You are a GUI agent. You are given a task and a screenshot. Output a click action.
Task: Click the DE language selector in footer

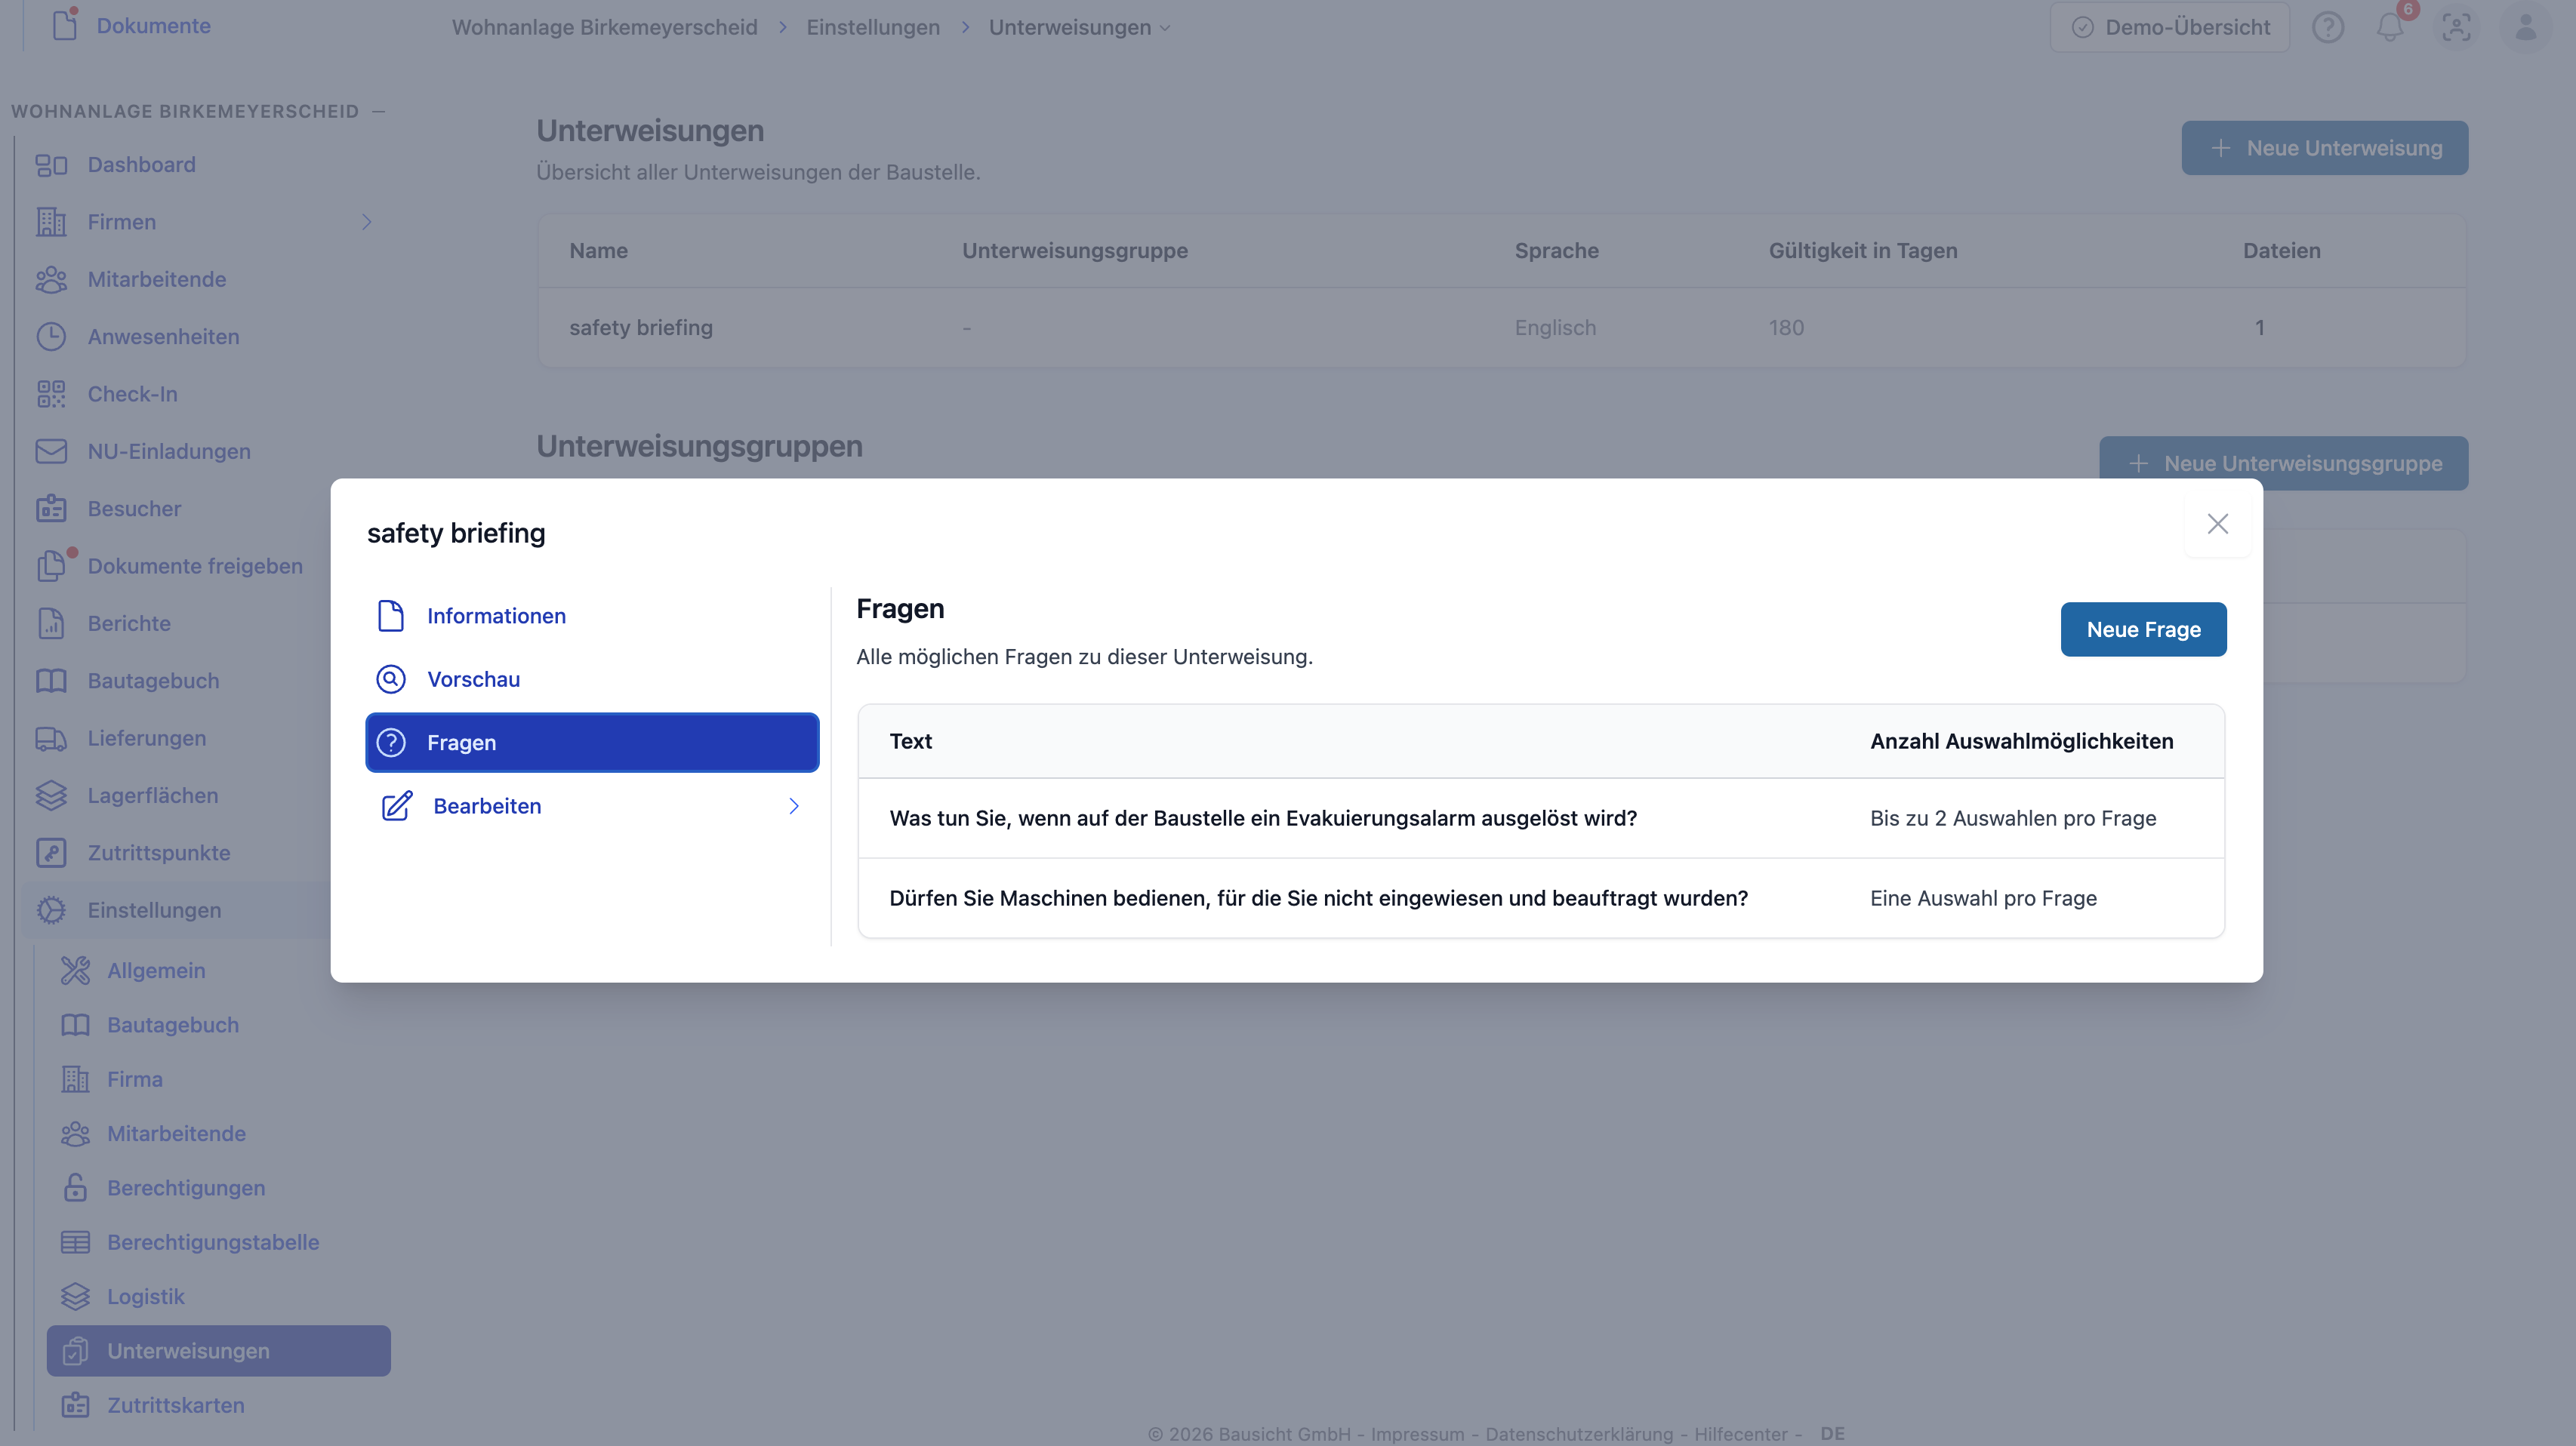coord(1832,1433)
